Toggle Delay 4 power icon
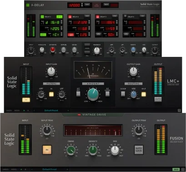The width and height of the screenshot is (186, 172). pyautogui.click(x=125, y=16)
